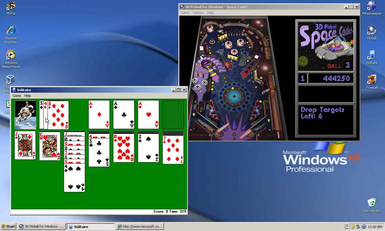This screenshot has height=231, width=385.
Task: Switch to the microsoft.com browser taskbar button
Action: (x=140, y=226)
